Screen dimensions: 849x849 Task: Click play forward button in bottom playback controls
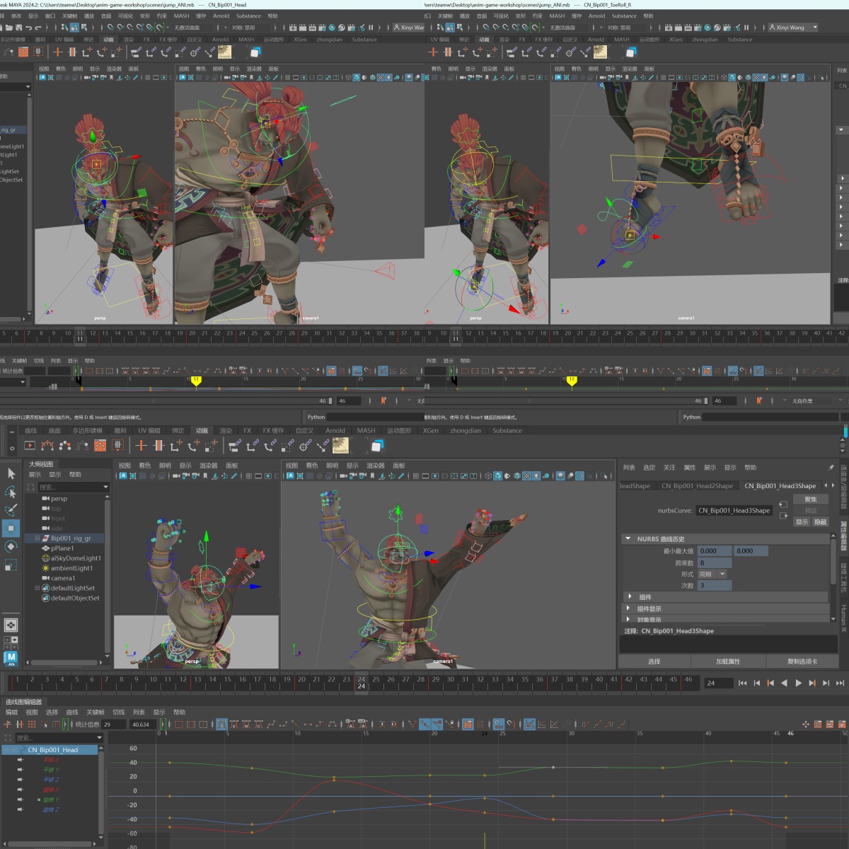[x=798, y=683]
